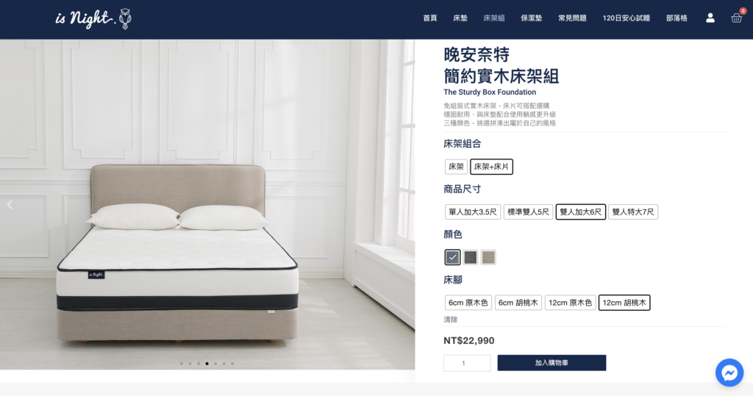Show previous product image with left arrow
The image size is (753, 396).
[10, 205]
